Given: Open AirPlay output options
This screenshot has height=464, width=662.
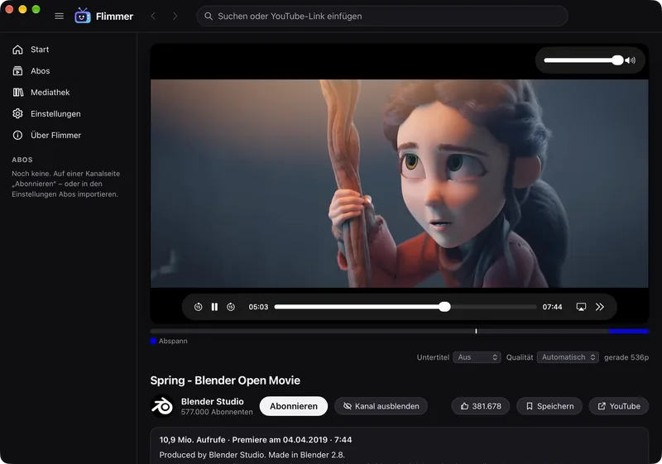Looking at the screenshot, I should point(581,307).
